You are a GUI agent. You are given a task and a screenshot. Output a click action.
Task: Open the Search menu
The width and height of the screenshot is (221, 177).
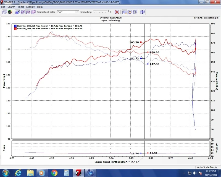tap(11, 7)
